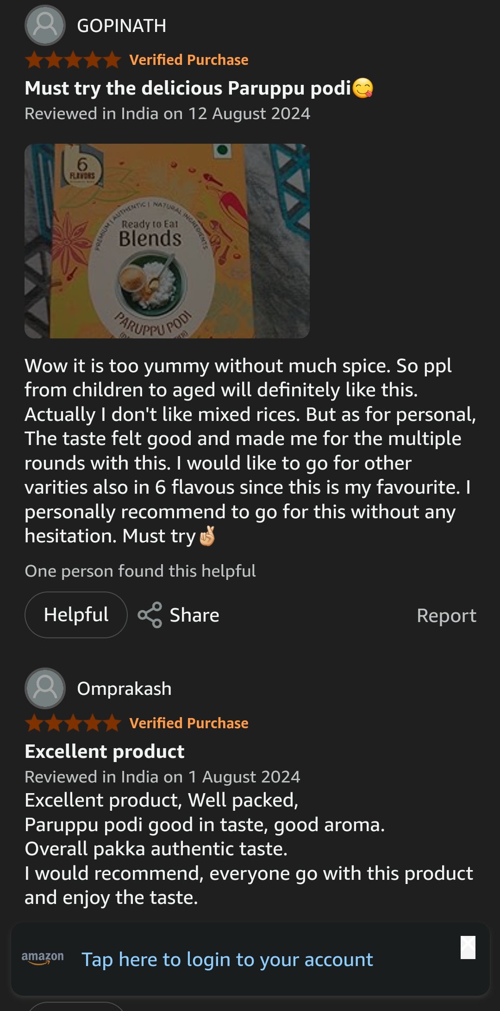The height and width of the screenshot is (1011, 500).
Task: Open Omprakash's profile avatar icon
Action: (x=45, y=688)
